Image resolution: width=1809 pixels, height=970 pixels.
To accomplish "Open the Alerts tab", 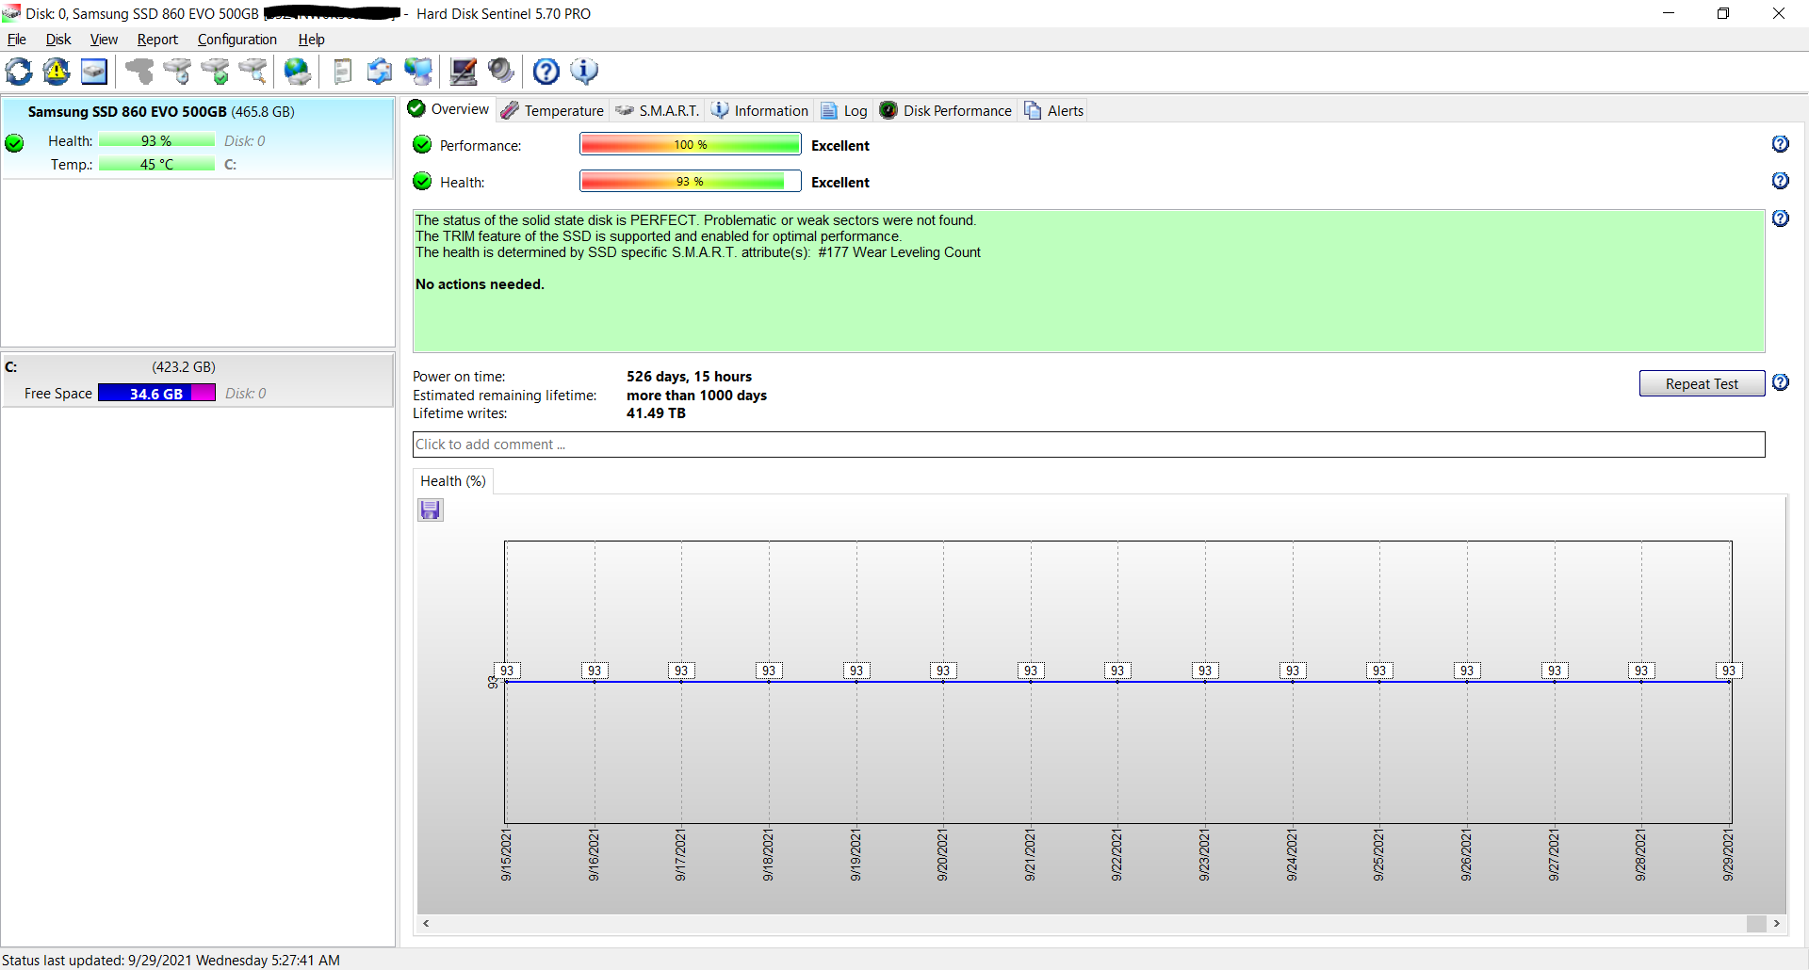I will coord(1054,110).
